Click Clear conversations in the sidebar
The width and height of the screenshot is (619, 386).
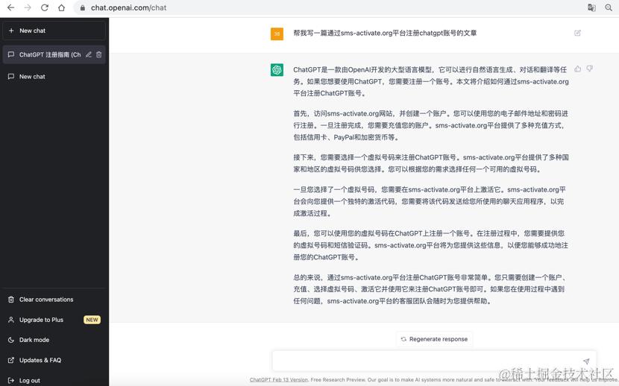tap(54, 300)
